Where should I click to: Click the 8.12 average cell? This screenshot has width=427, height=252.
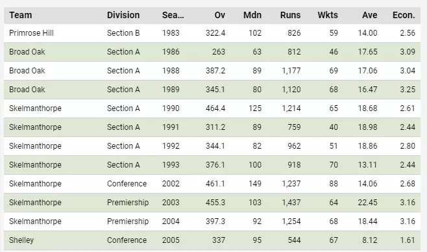(x=369, y=240)
